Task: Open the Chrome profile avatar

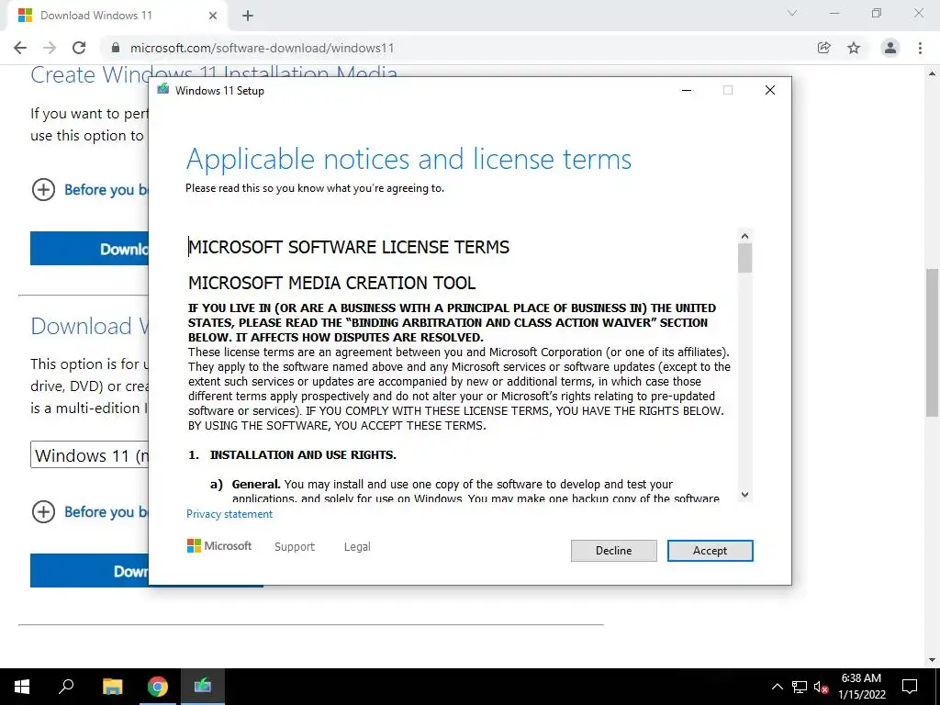Action: [890, 48]
